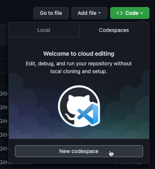Click the blue VS Code logo icon
Screen dimensions: 155x169
click(x=88, y=114)
